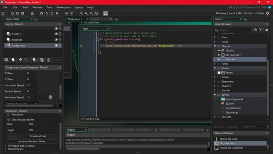Collapse the Layers - Room1 panel
The width and height of the screenshot is (273, 154).
(x=60, y=24)
